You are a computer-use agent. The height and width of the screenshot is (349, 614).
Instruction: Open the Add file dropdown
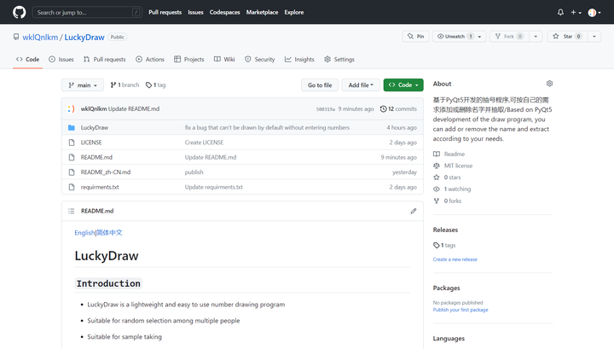[361, 85]
